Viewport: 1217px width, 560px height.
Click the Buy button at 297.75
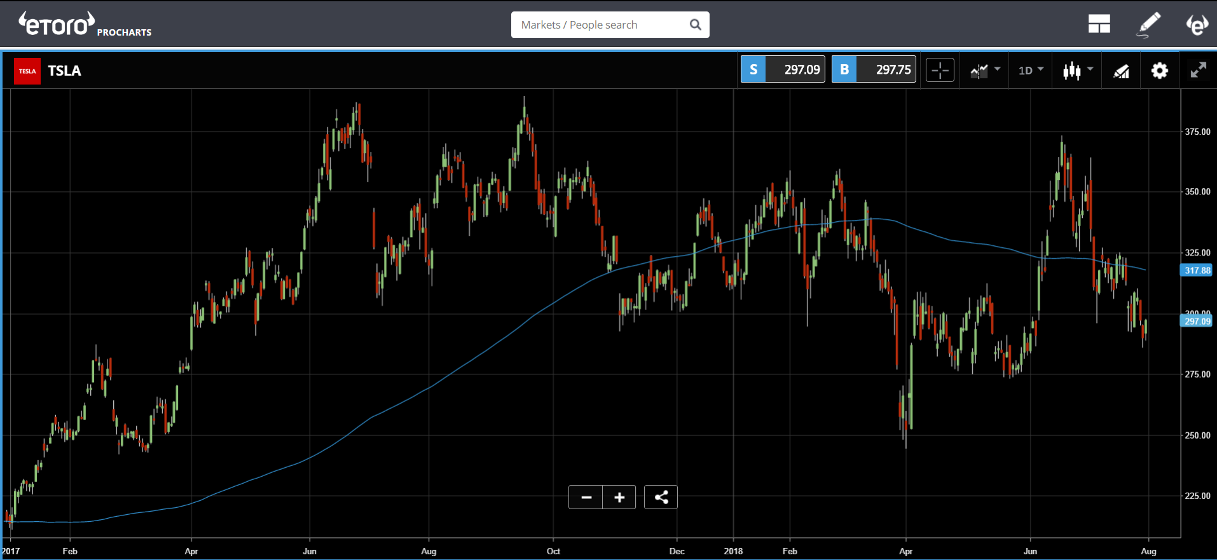874,69
